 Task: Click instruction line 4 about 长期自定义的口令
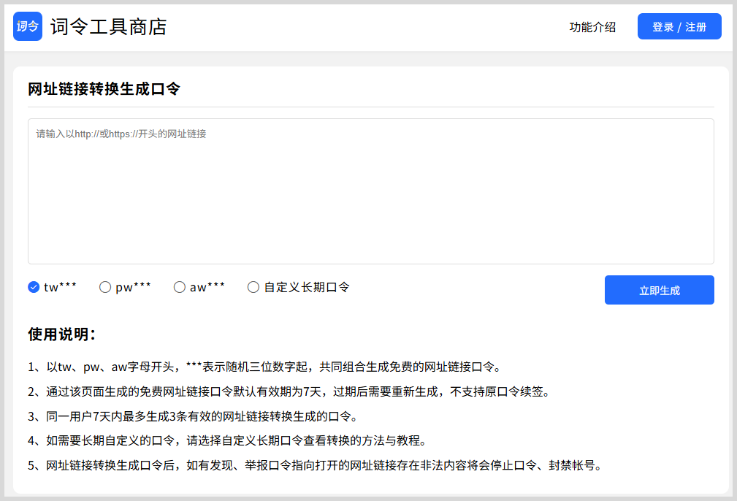(227, 440)
